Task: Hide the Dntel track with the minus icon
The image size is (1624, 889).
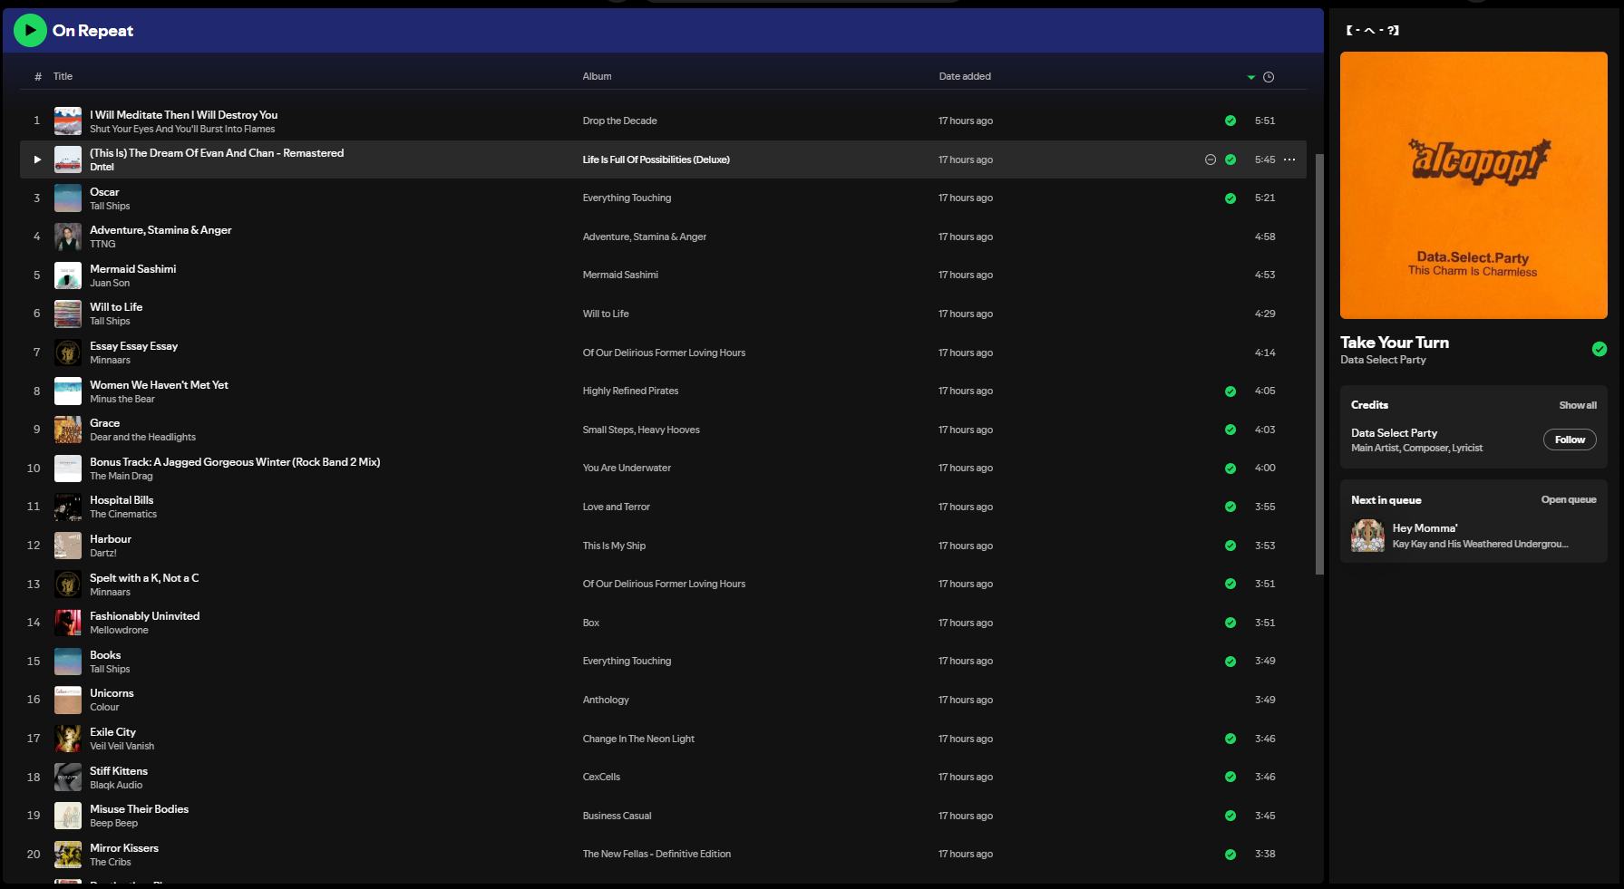Action: tap(1210, 159)
